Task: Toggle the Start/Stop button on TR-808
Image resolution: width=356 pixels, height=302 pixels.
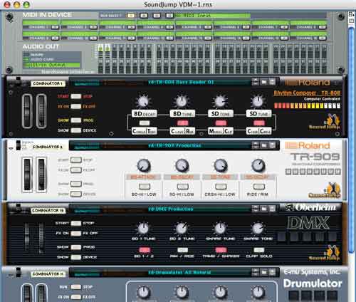Action: click(76, 96)
